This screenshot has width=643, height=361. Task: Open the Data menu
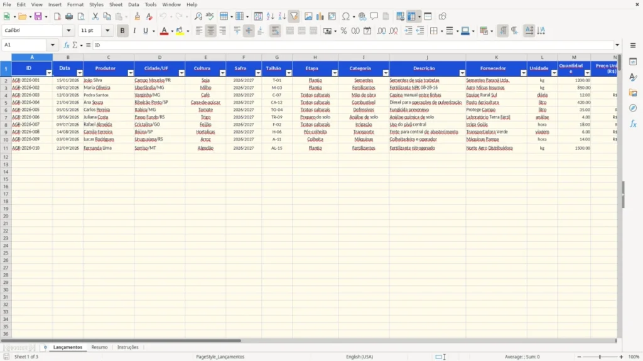click(x=133, y=4)
